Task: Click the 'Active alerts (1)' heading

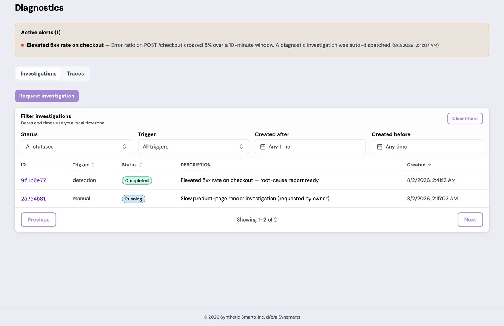Action: (x=41, y=33)
